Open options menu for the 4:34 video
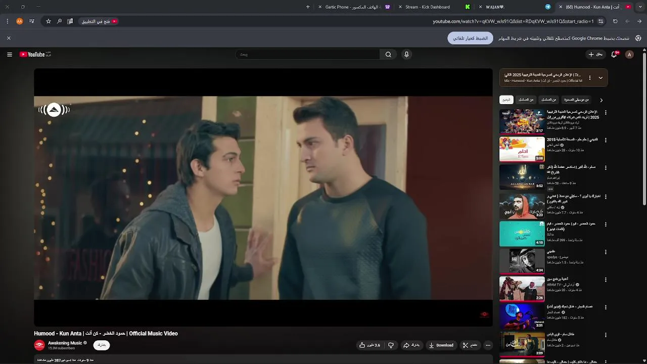This screenshot has height=364, width=647. coord(606,252)
